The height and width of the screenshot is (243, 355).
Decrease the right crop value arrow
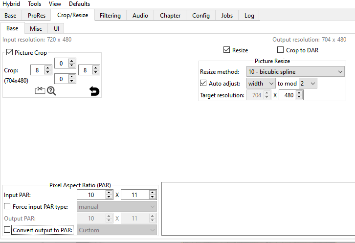pos(96,72)
